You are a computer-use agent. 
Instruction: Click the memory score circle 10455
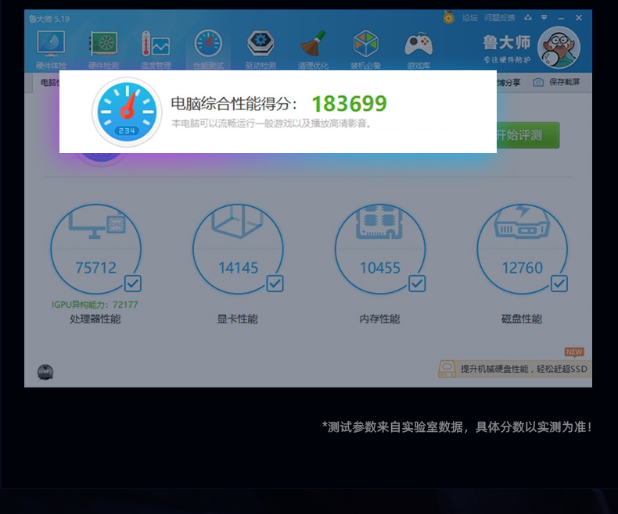tap(380, 248)
